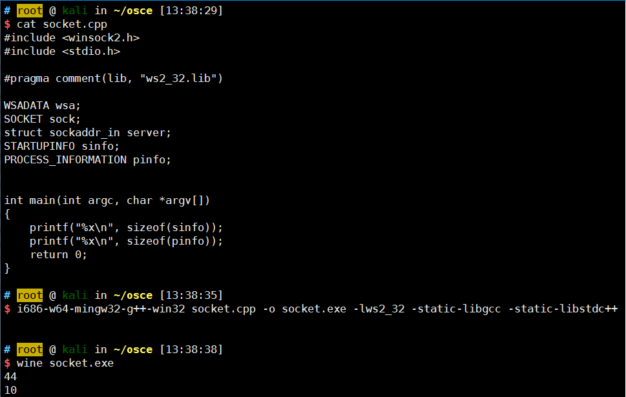The image size is (626, 397).
Task: Click the highlighted "root" beside timestamp [13:38:35]
Action: pos(30,296)
